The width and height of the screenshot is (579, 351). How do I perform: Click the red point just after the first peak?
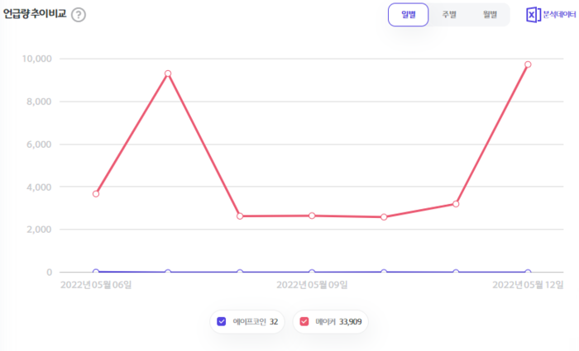[240, 216]
